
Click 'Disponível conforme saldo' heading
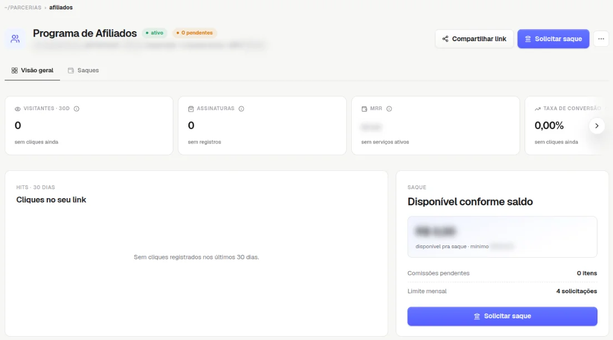click(x=470, y=201)
